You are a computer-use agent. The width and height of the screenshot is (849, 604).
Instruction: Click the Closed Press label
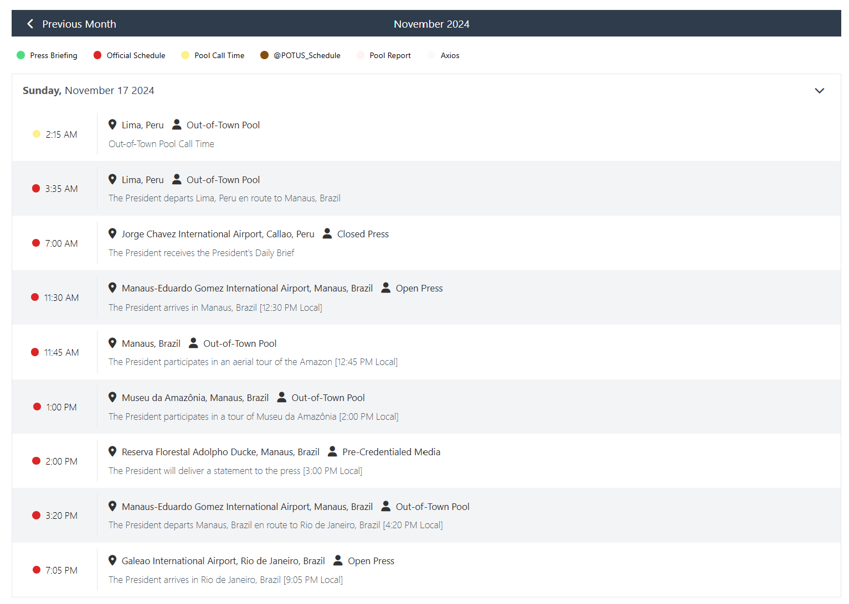point(363,234)
